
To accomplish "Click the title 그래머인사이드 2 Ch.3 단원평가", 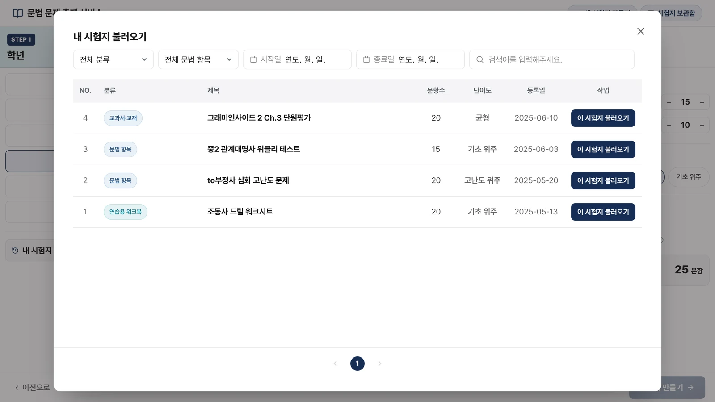I will (x=259, y=118).
